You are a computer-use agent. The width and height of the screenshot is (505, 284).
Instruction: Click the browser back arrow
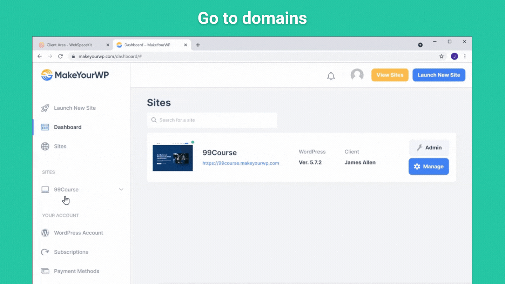[x=40, y=56]
